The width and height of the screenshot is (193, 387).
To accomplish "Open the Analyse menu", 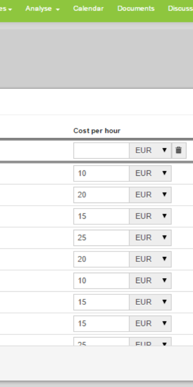I will [42, 9].
